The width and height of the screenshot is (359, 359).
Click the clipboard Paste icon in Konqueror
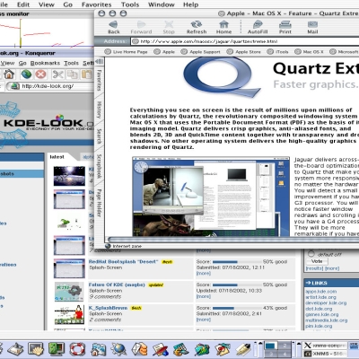pyautogui.click(x=86, y=74)
